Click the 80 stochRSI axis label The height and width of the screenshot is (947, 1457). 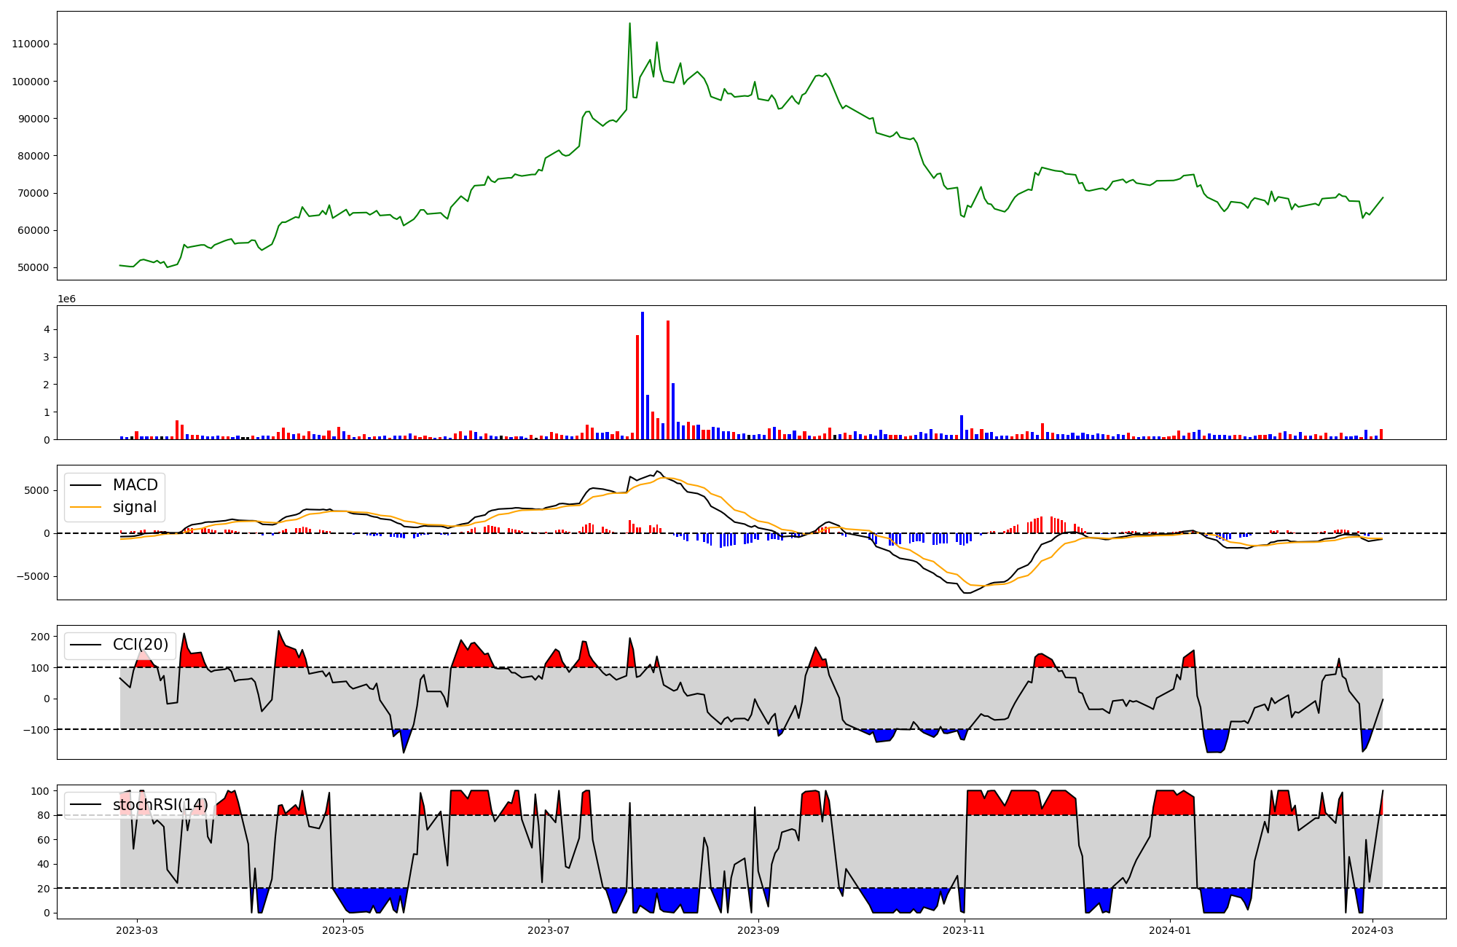(44, 816)
